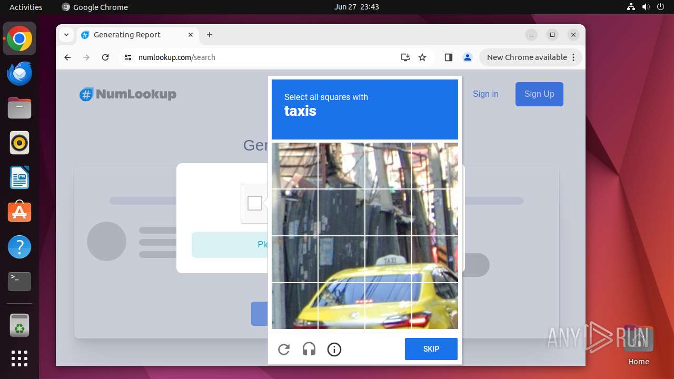This screenshot has width=674, height=379.
Task: Open captcha help info icon
Action: [334, 349]
